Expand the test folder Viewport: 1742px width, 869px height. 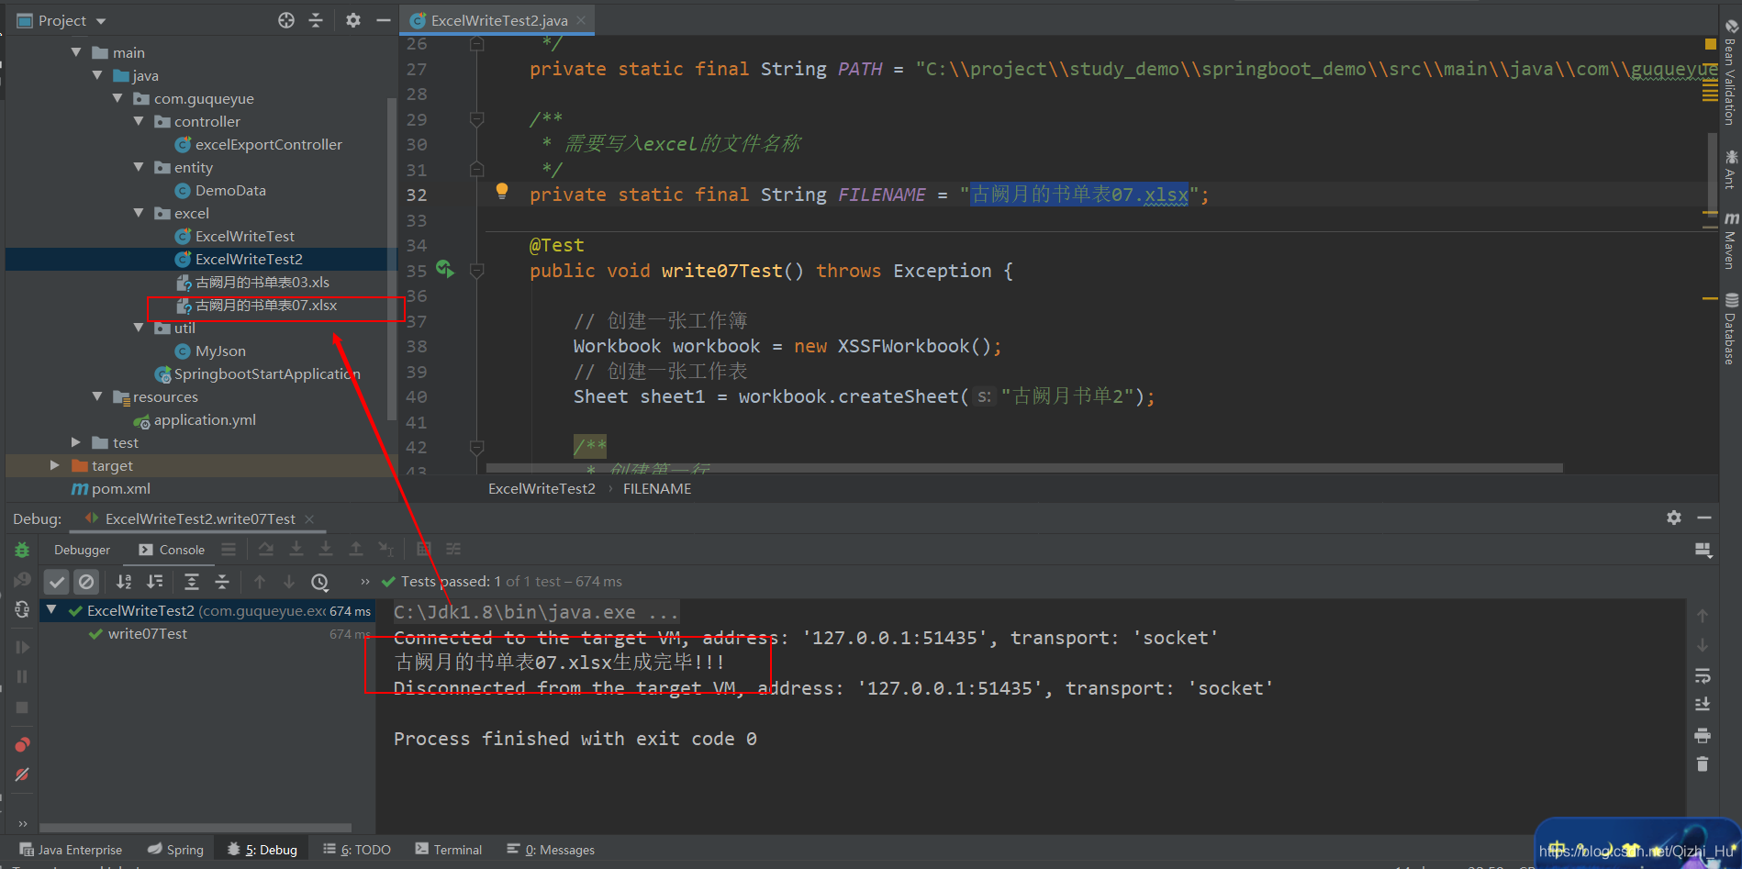[76, 442]
